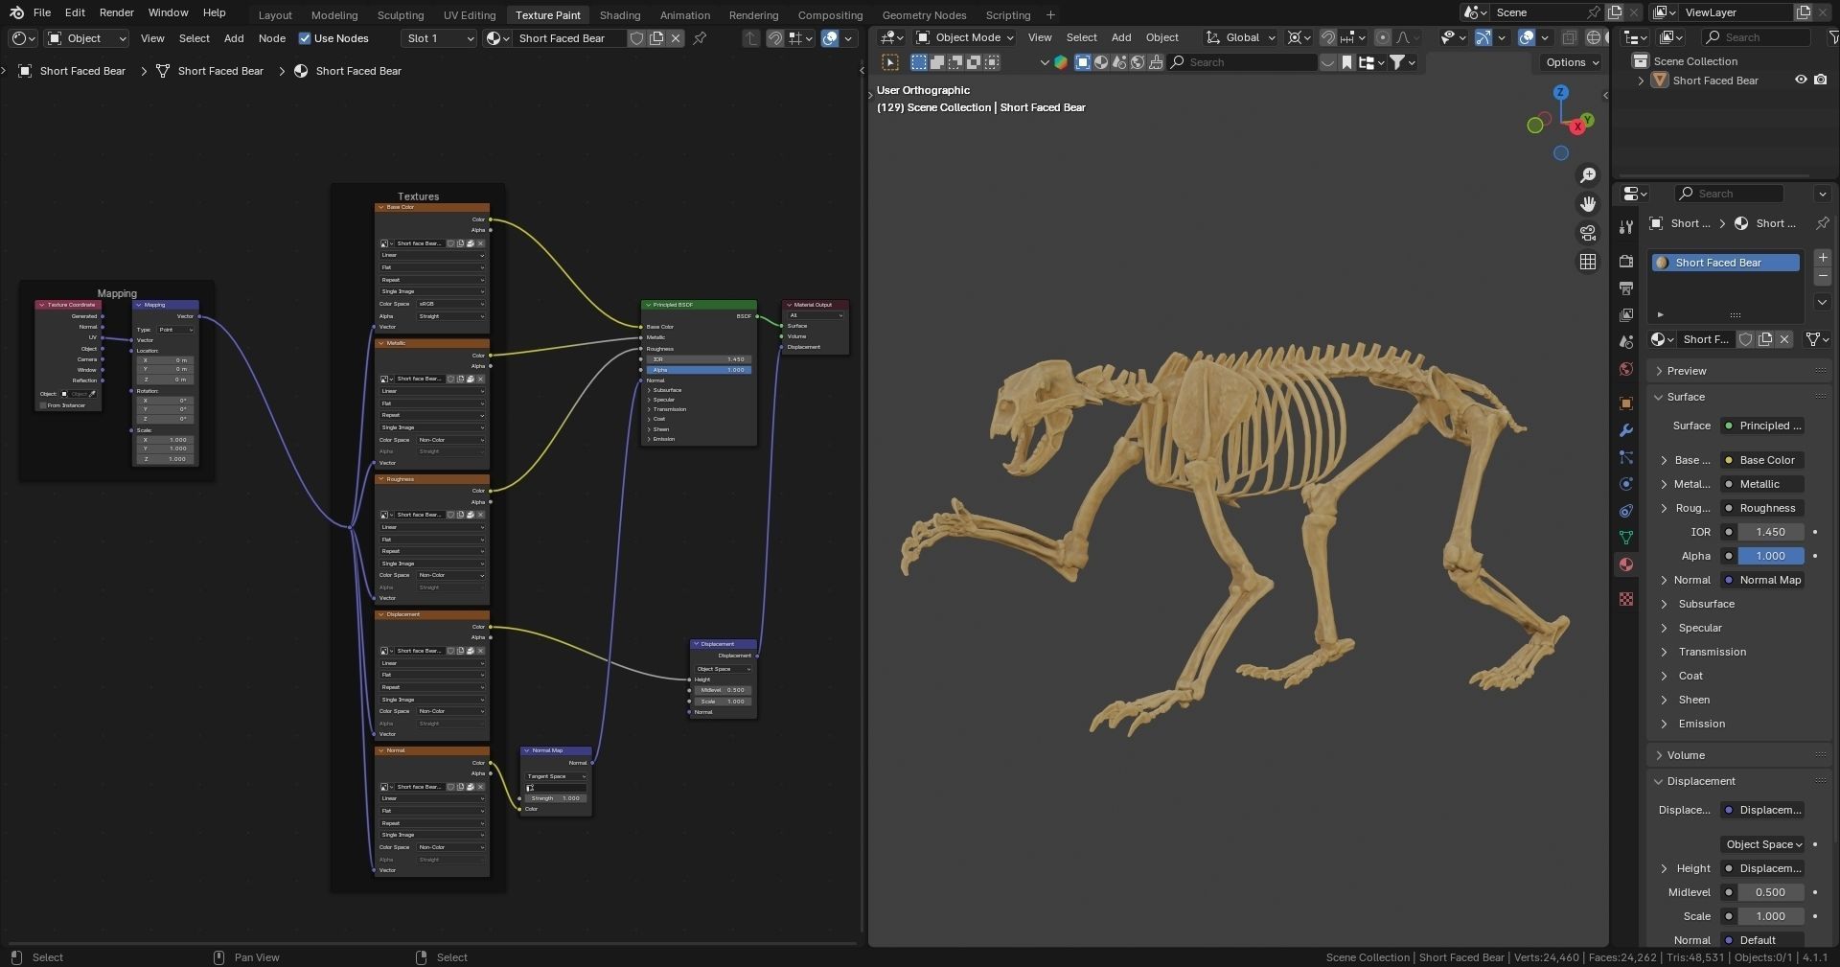This screenshot has width=1840, height=967.
Task: Switch orthographic/perspective with grid icon
Action: click(x=1588, y=262)
